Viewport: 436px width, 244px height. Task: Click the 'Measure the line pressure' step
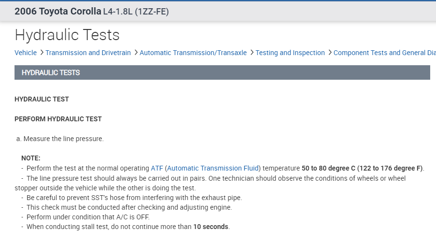coord(63,139)
